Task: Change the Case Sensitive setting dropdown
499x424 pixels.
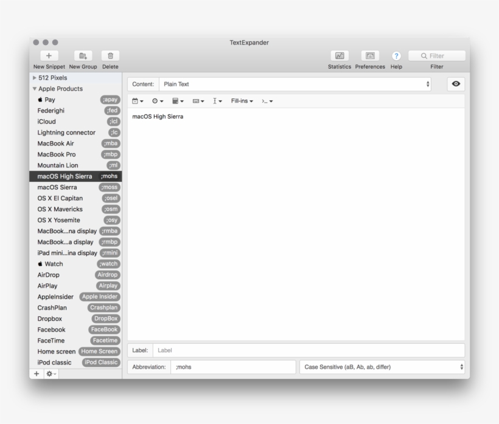Action: tap(383, 367)
